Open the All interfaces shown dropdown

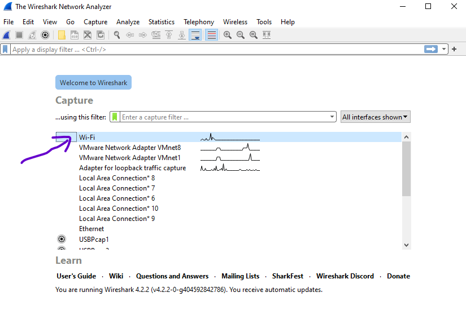(x=376, y=117)
